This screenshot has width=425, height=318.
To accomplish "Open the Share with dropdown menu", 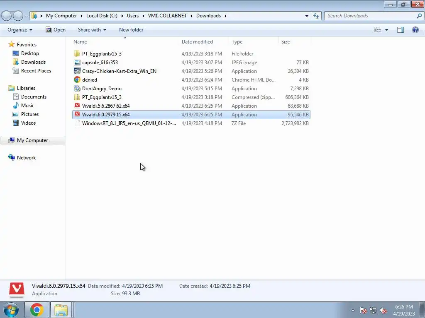I will (92, 30).
